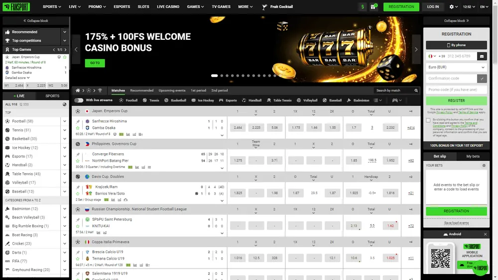
Task: Go to next banner slide arrow
Action: coord(416,49)
